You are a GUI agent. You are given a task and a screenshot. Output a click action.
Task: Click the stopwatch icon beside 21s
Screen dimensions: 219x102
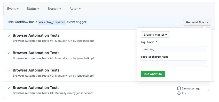pyautogui.click(x=179, y=93)
